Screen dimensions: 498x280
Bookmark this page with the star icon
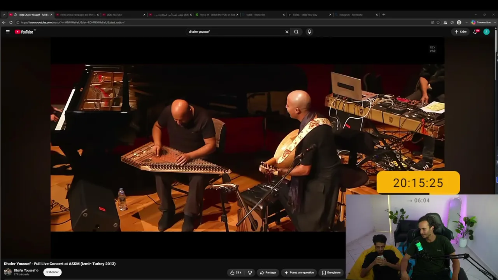[438, 23]
